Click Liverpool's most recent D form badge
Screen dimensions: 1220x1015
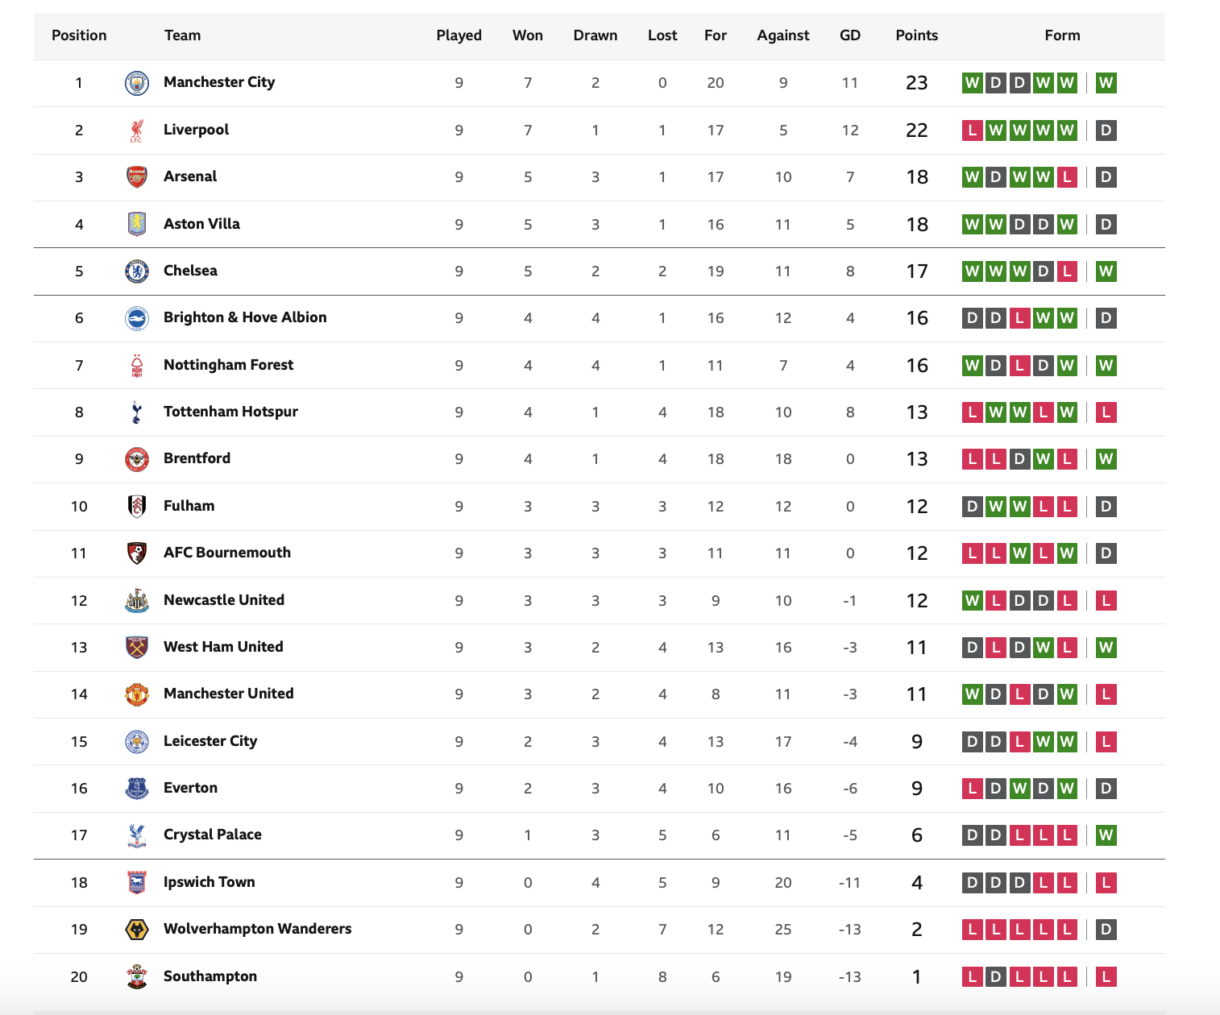(x=1106, y=130)
